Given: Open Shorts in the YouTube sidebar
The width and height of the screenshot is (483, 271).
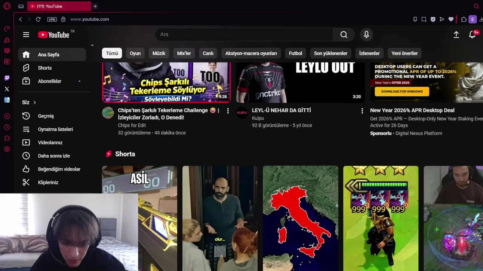Looking at the screenshot, I should pos(52,68).
